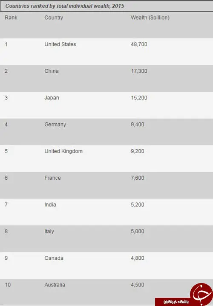Viewport: 213px width, 306px height.
Task: Click the 5,000 value for Italy
Action: coord(138,232)
